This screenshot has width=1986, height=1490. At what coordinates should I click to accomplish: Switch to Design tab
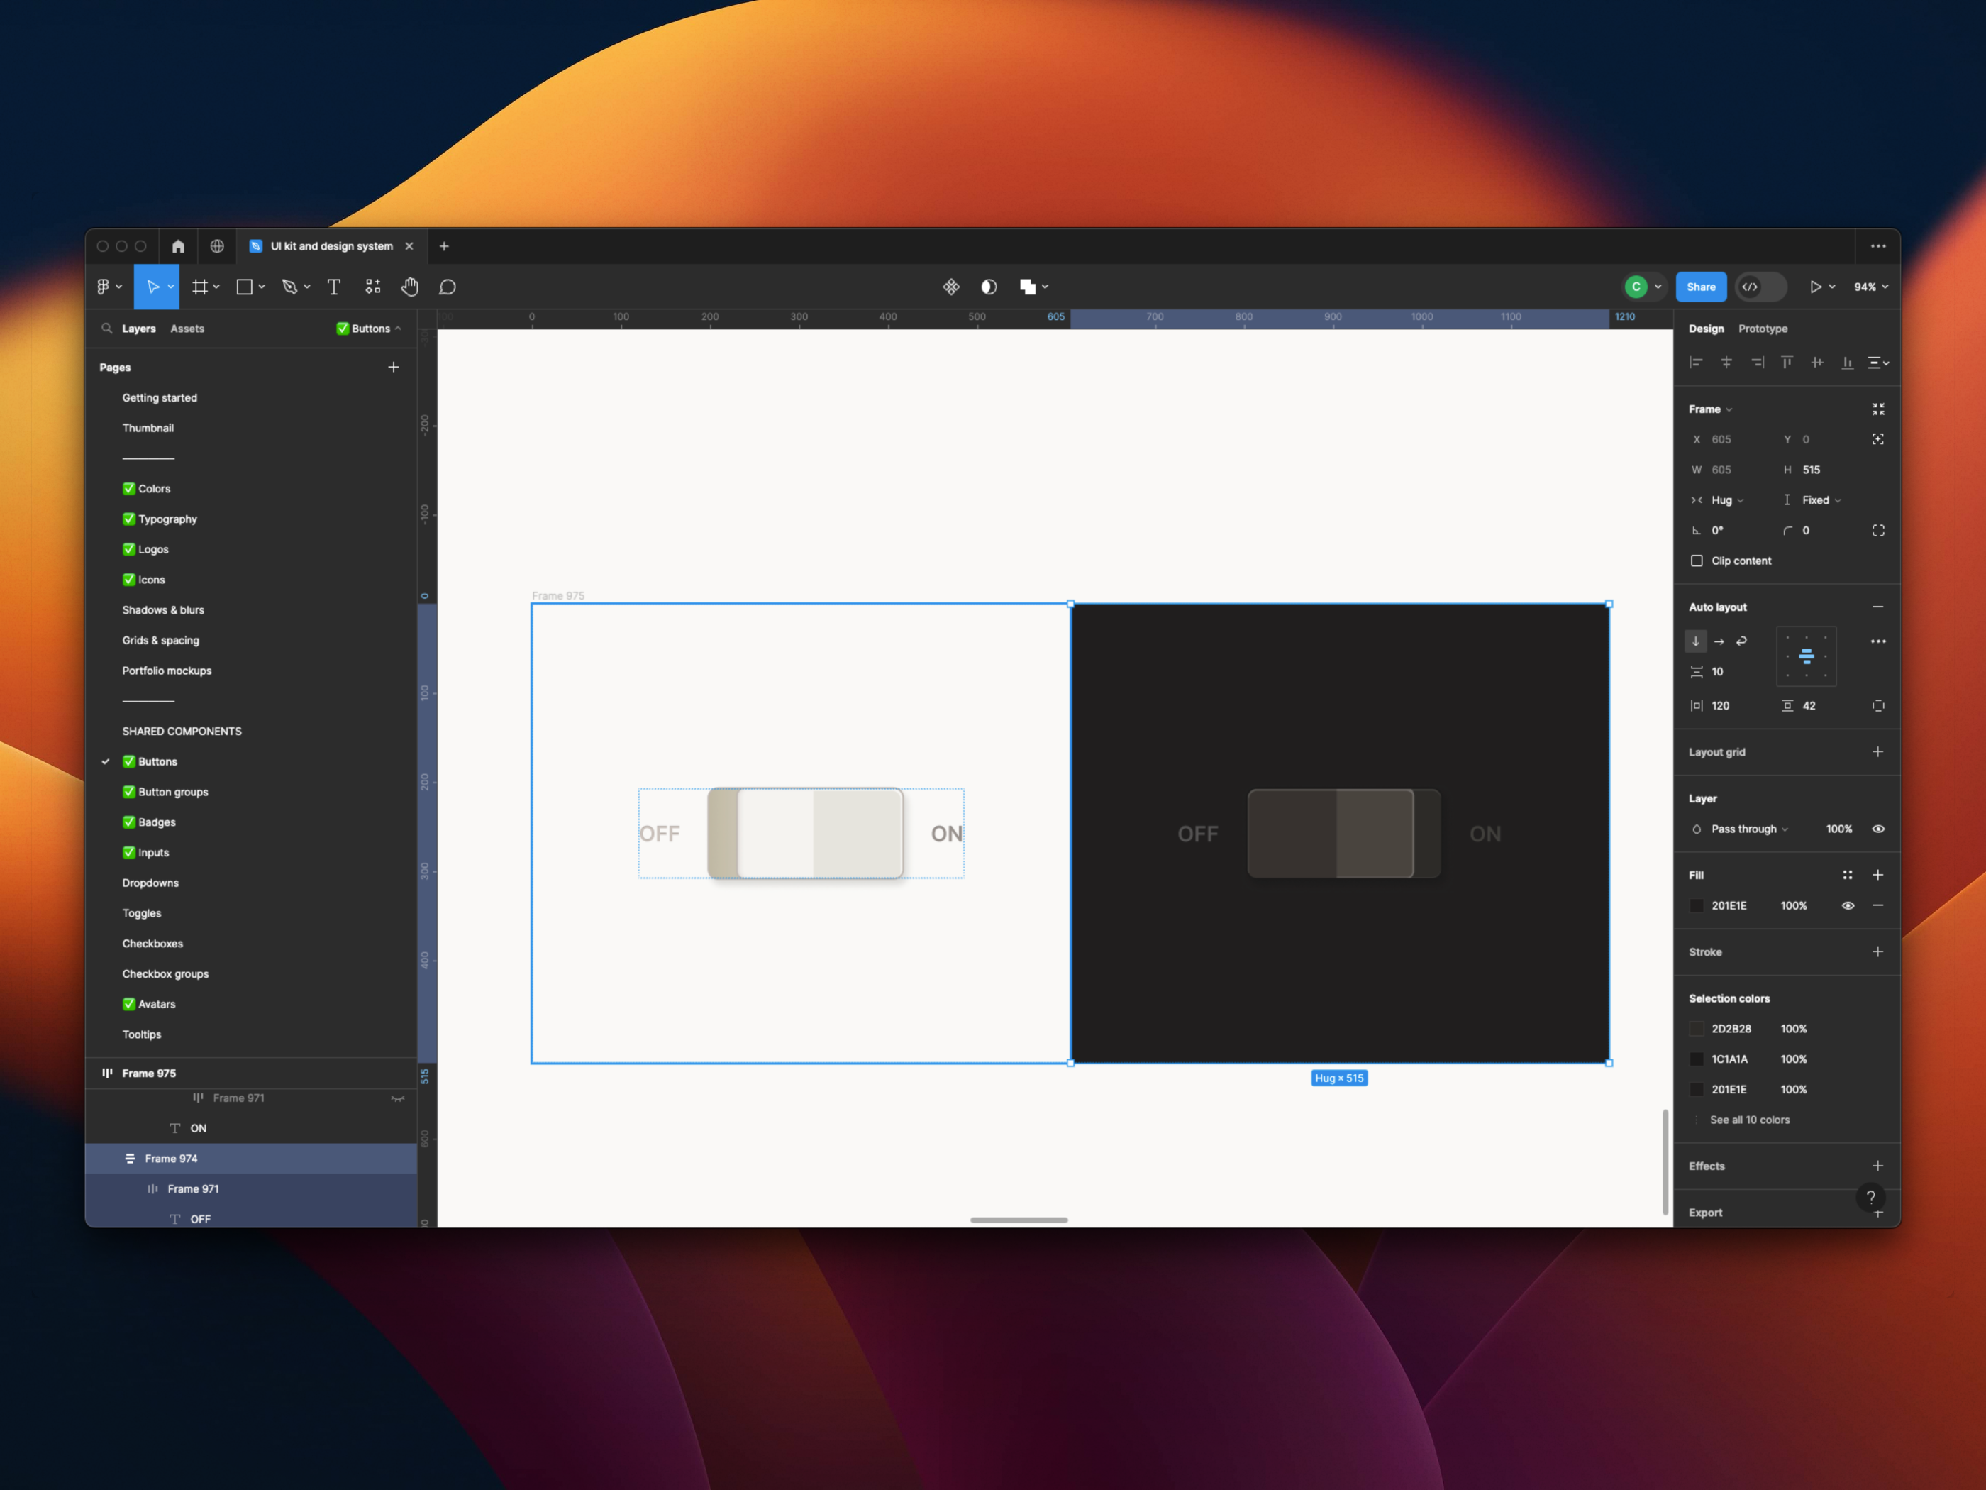[1706, 329]
